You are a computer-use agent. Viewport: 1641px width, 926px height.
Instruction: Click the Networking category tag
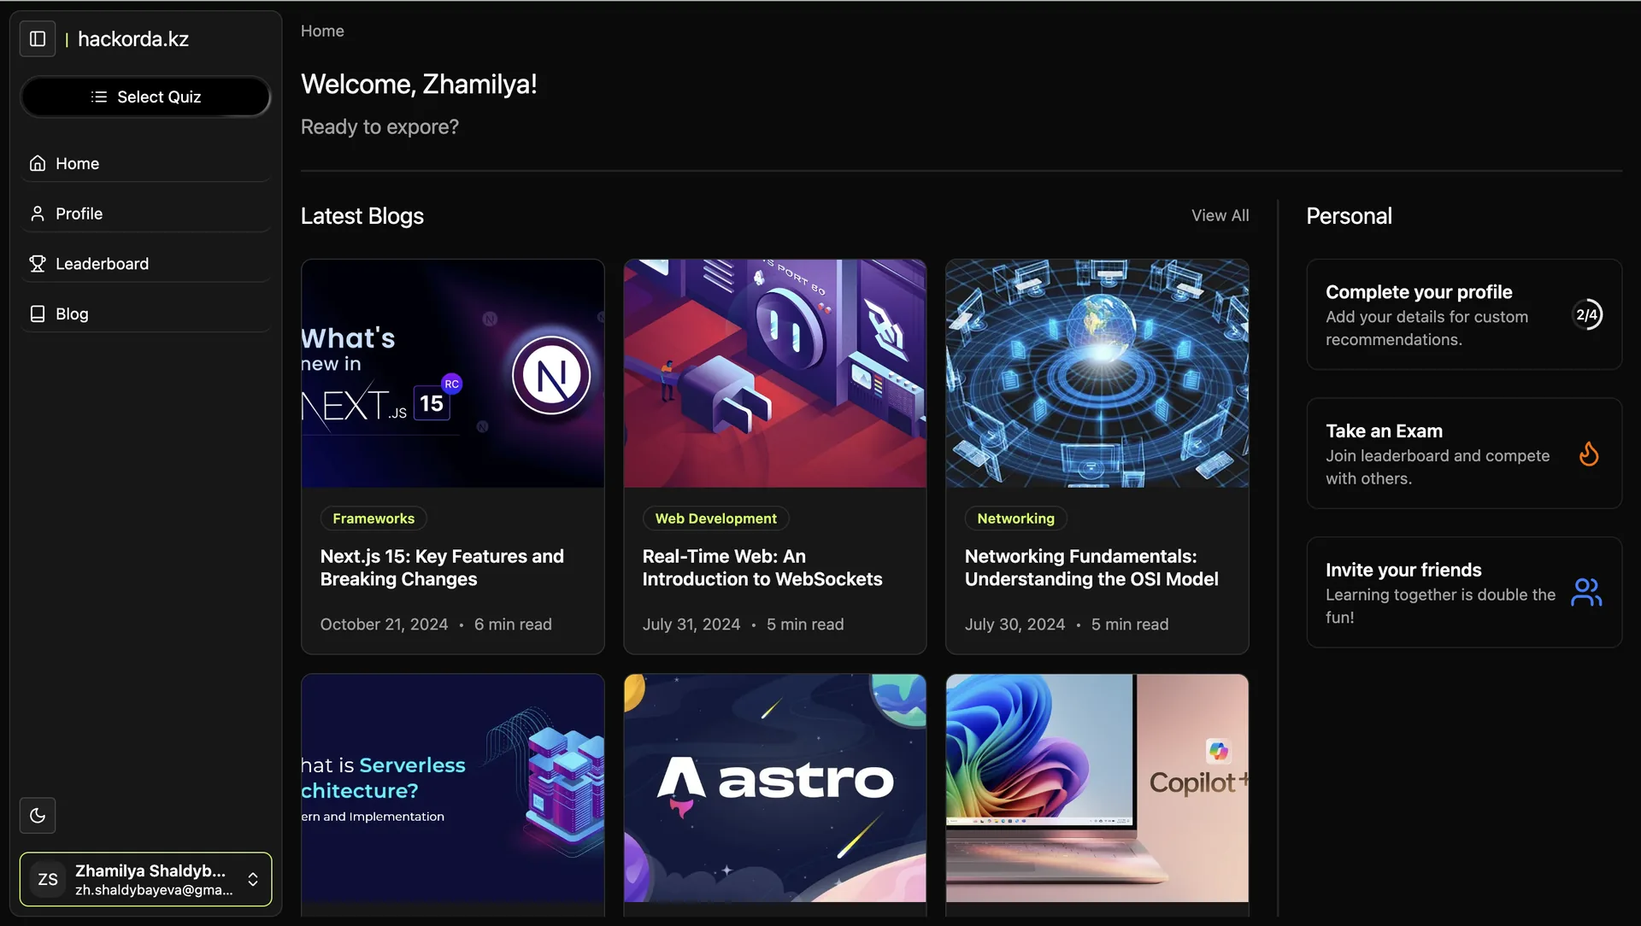coord(1016,519)
